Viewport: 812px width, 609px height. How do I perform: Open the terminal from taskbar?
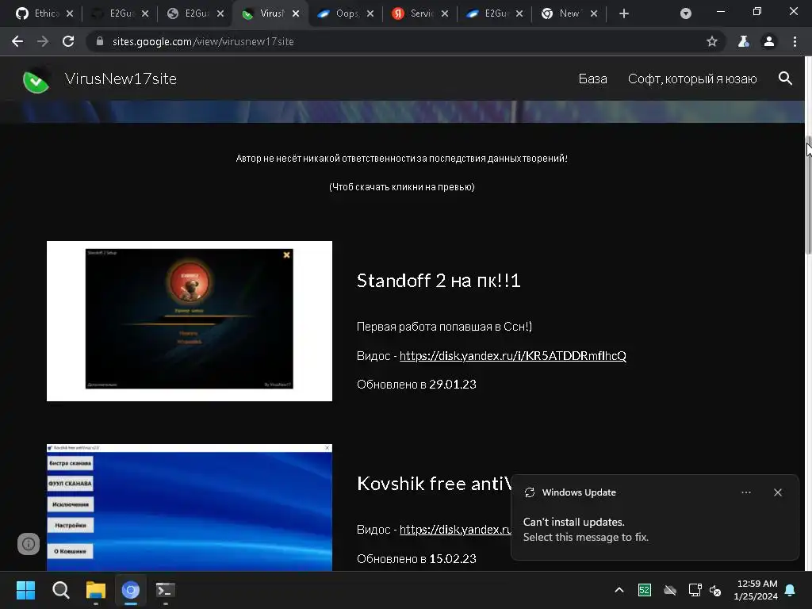[166, 590]
